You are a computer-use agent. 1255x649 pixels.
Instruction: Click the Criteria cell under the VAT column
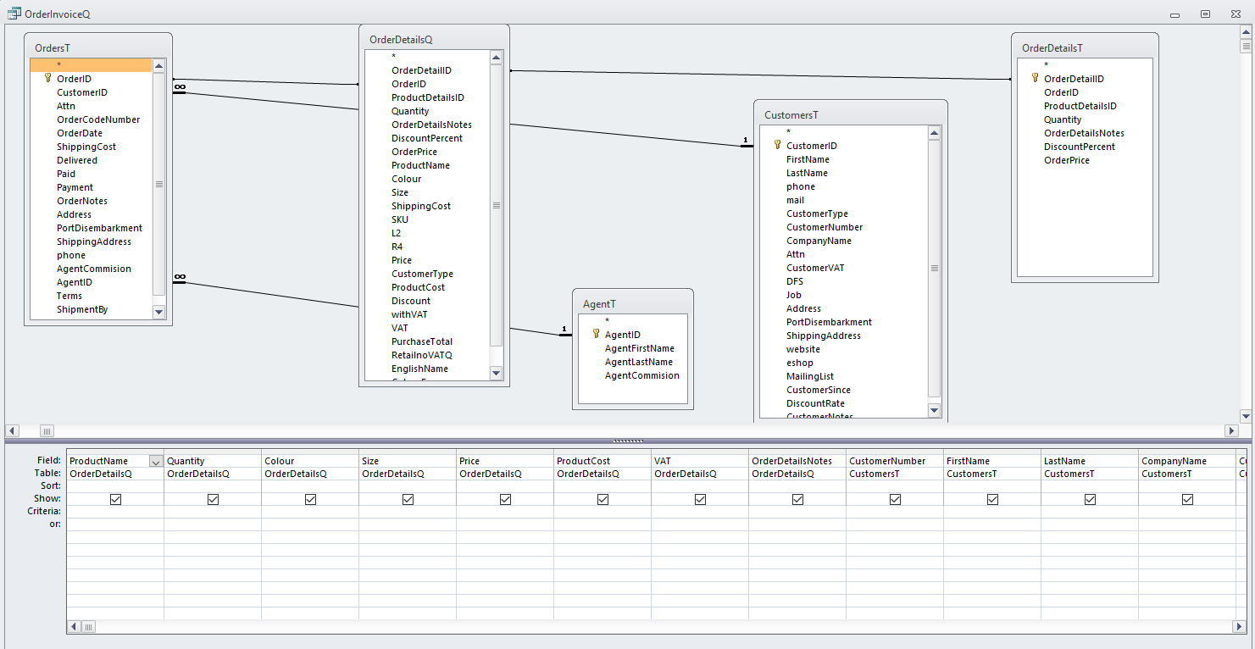coord(699,512)
